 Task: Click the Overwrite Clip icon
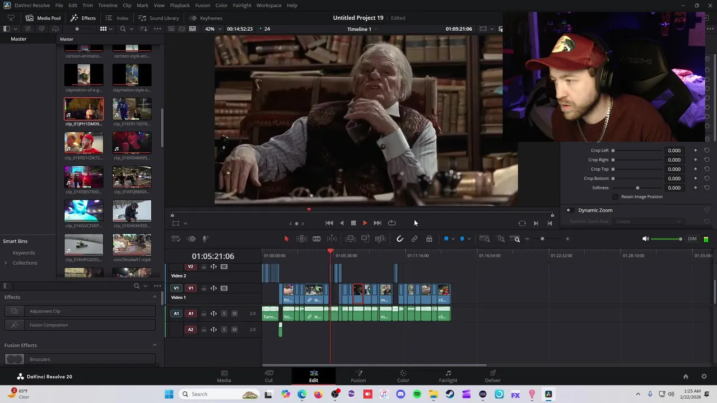click(x=365, y=239)
